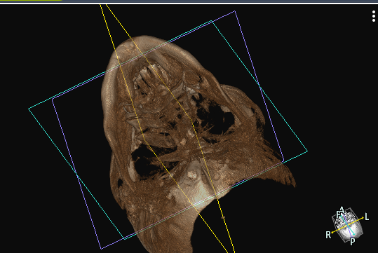
Task: Click the orientation cube widget
Action: tap(347, 225)
